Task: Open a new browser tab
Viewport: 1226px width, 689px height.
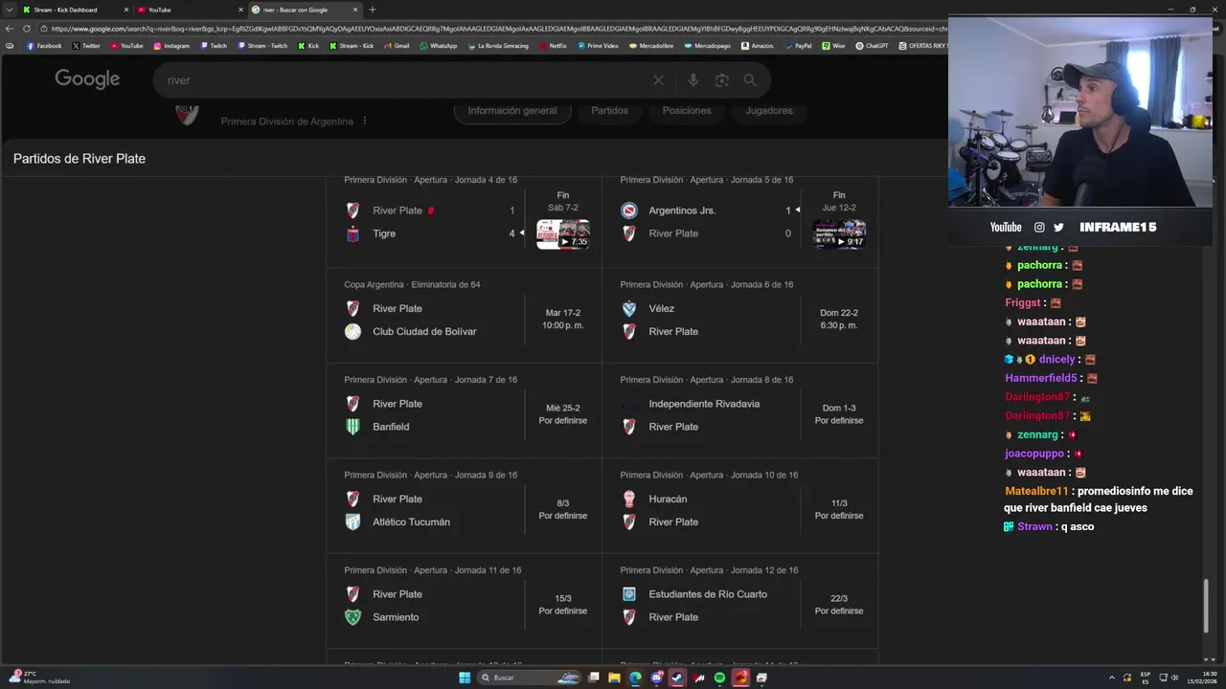Action: 372,10
